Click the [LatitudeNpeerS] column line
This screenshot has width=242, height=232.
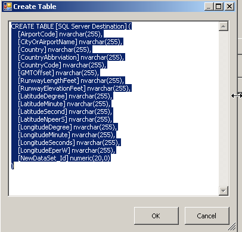pyautogui.click(x=65, y=119)
